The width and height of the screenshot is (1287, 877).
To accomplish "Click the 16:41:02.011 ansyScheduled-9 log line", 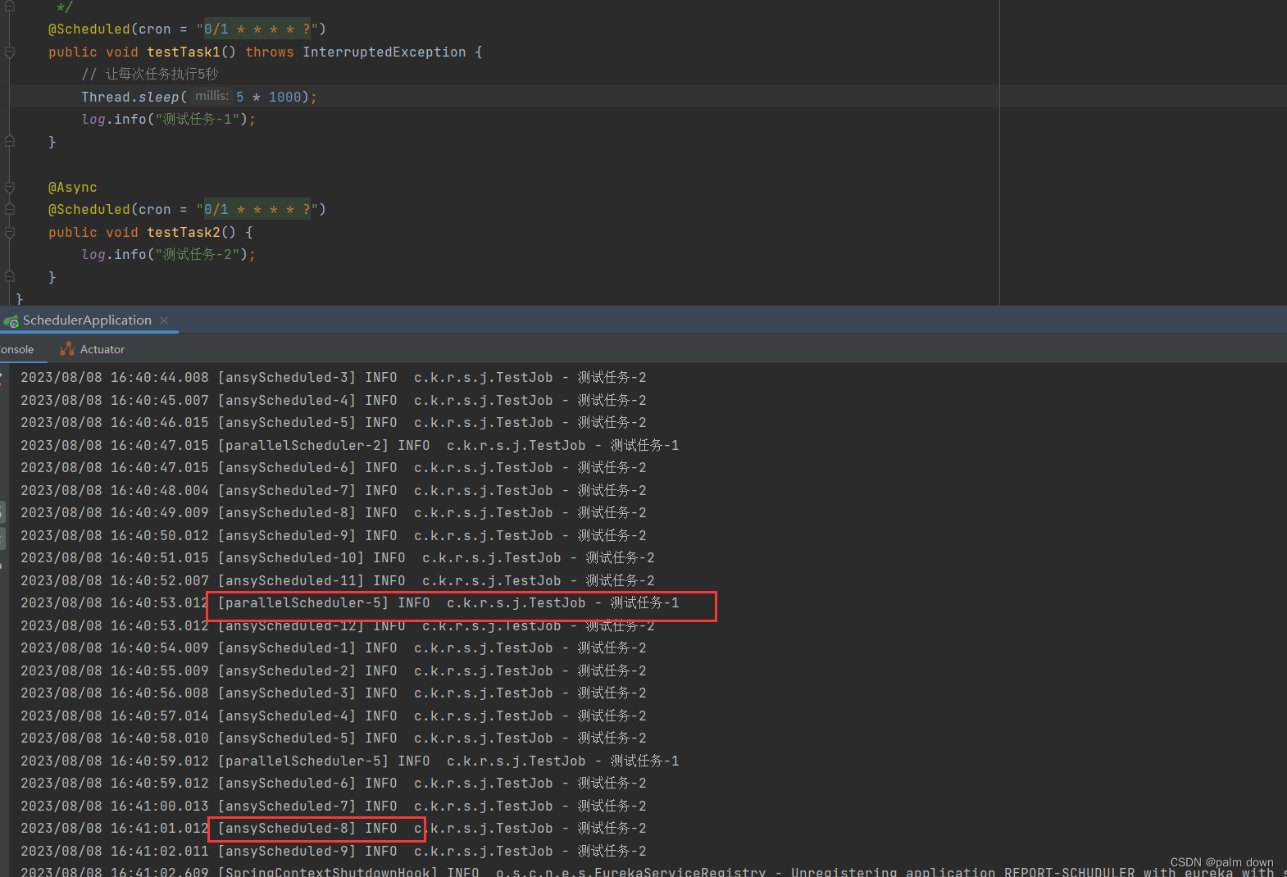I will click(x=334, y=851).
